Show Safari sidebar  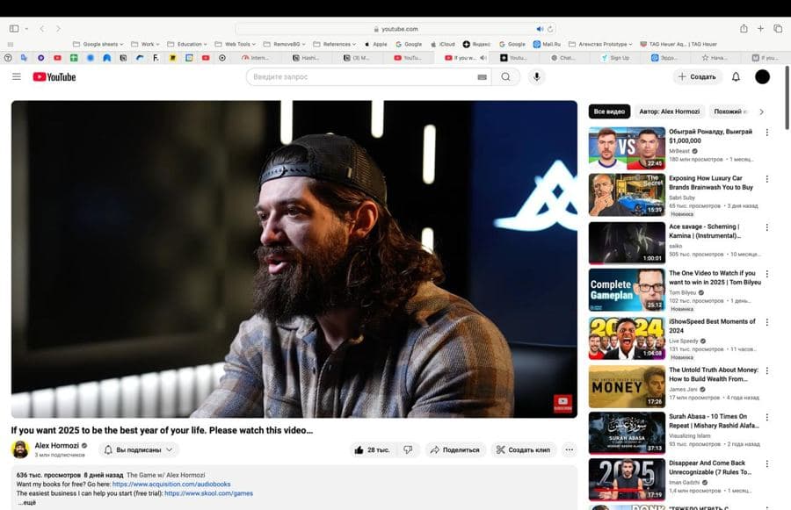(x=14, y=29)
